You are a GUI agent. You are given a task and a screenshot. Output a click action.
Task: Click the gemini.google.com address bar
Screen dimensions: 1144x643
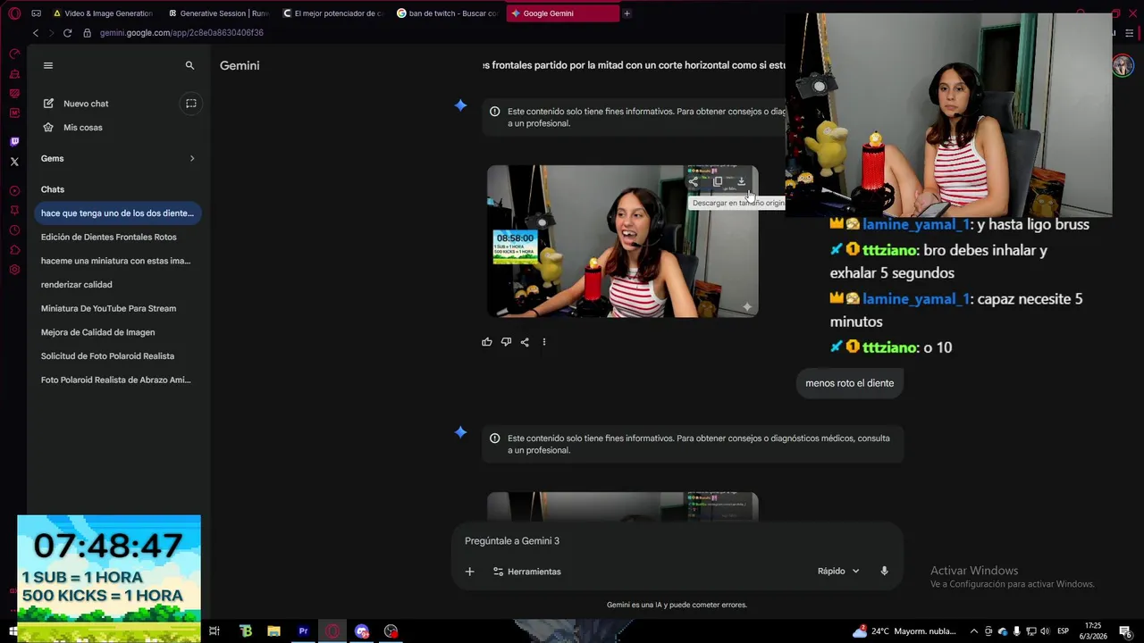(x=181, y=33)
